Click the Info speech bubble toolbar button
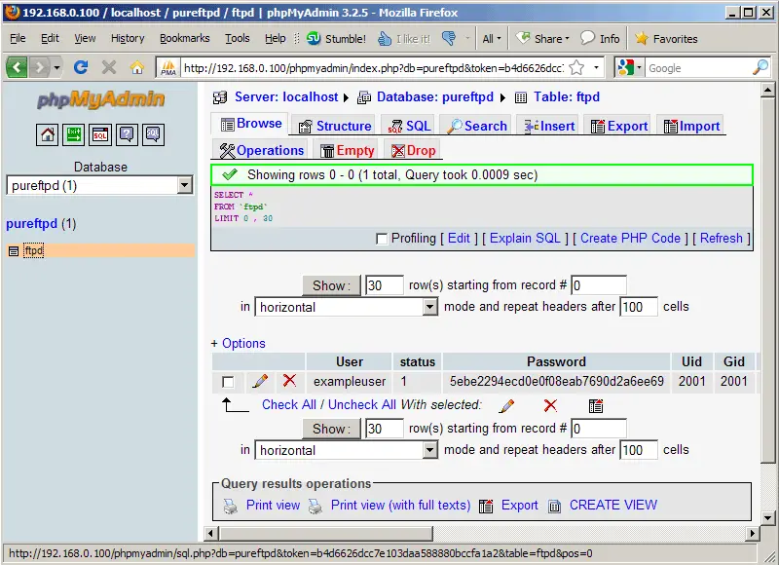The width and height of the screenshot is (779, 565). coord(600,38)
